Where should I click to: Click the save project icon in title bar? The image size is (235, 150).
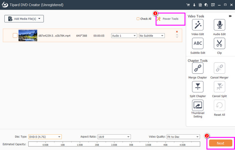(x=200, y=5)
